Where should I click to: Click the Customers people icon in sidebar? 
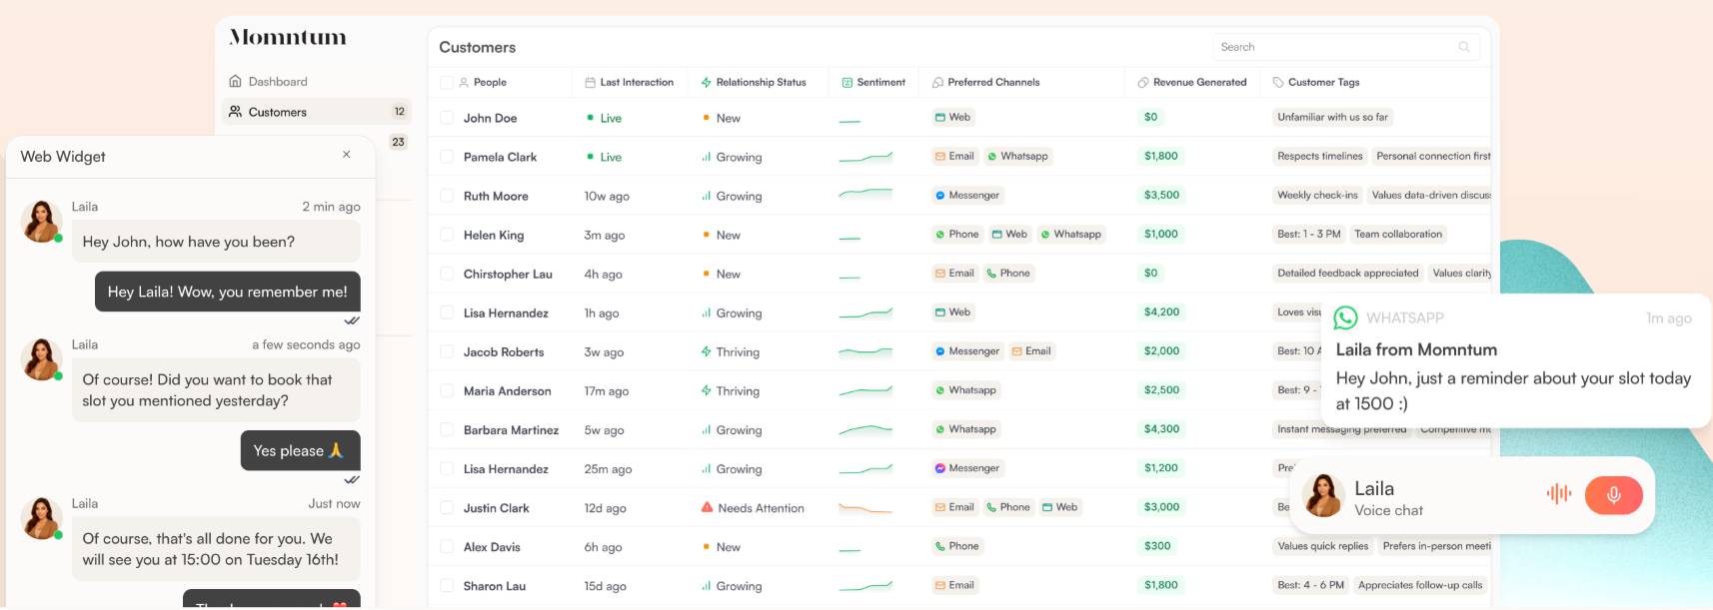236,112
